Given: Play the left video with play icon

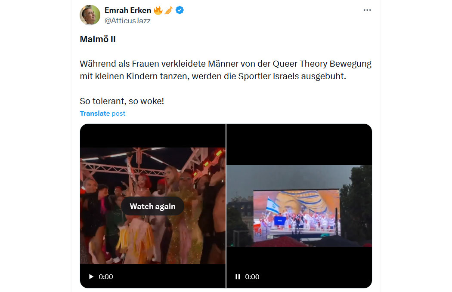Looking at the screenshot, I should [91, 277].
